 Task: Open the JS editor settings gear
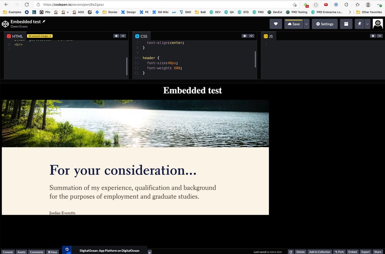(373, 36)
